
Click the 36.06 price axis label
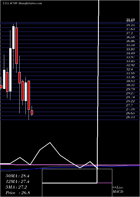click(x=130, y=41)
